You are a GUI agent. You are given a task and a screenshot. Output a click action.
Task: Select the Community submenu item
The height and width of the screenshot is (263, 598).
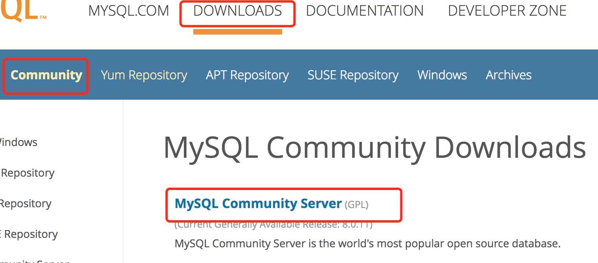coord(46,75)
